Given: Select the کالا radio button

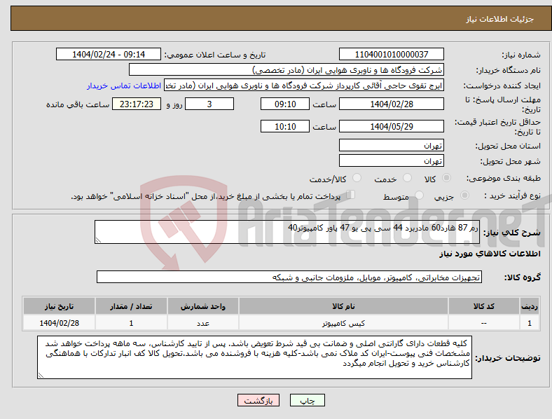Looking at the screenshot, I should point(446,178).
